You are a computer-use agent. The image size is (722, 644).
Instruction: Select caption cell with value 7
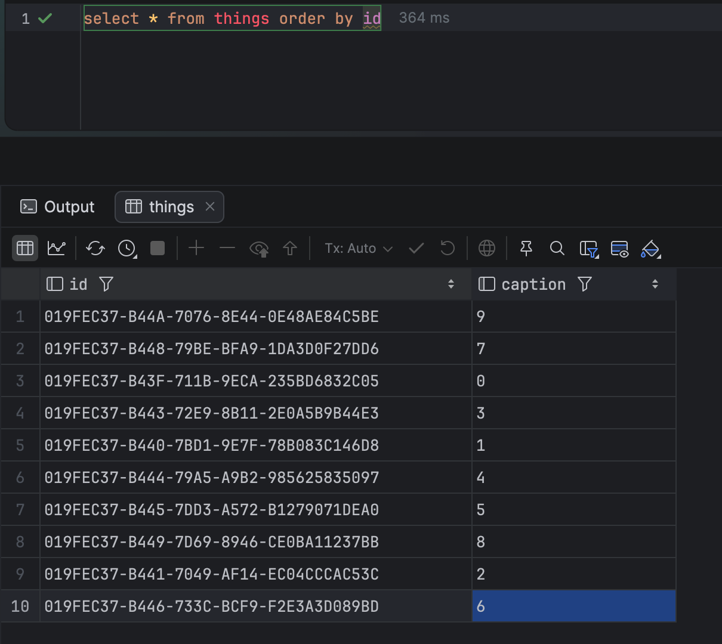point(574,349)
